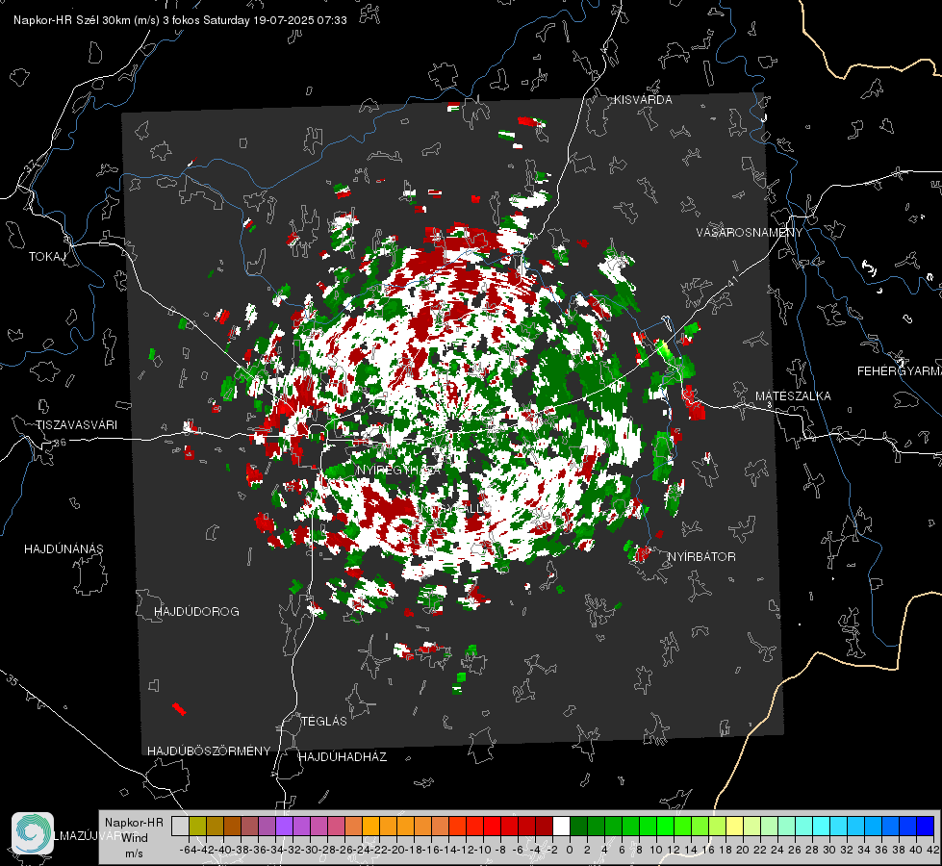The height and width of the screenshot is (866, 942).
Task: Click the TISZAVASVÁRI town label
Action: pyautogui.click(x=77, y=425)
